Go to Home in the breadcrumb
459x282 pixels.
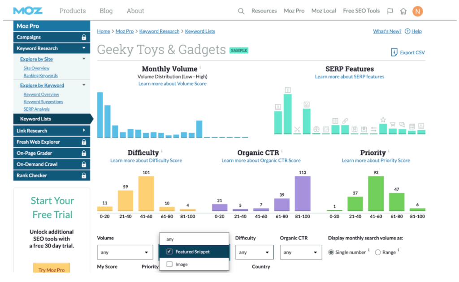click(x=104, y=31)
